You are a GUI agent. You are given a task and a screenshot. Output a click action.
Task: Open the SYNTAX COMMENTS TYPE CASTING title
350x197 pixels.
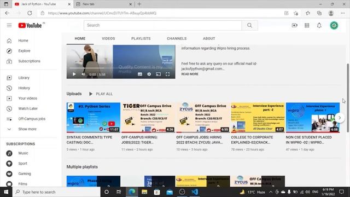[x=90, y=140]
